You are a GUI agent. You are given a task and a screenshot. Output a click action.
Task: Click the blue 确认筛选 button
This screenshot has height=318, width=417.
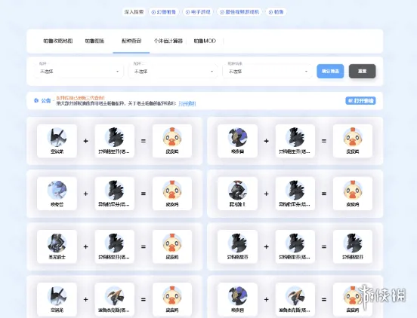tap(330, 71)
